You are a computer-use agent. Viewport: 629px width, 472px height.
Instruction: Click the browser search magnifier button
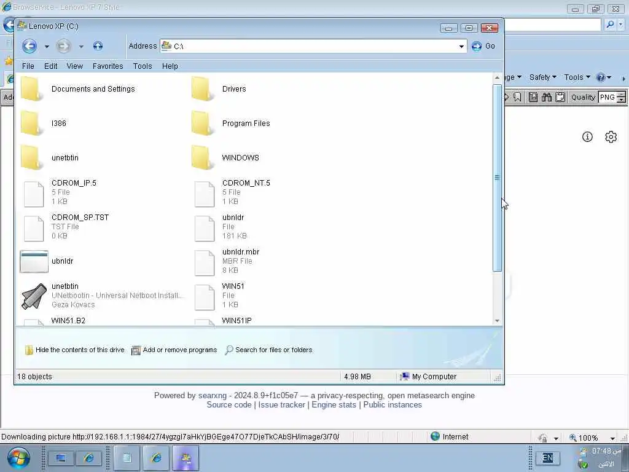tap(610, 25)
